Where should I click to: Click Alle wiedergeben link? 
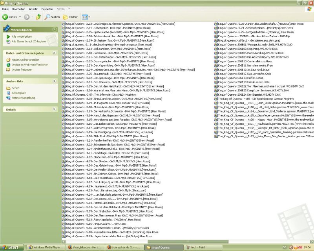(x=22, y=36)
